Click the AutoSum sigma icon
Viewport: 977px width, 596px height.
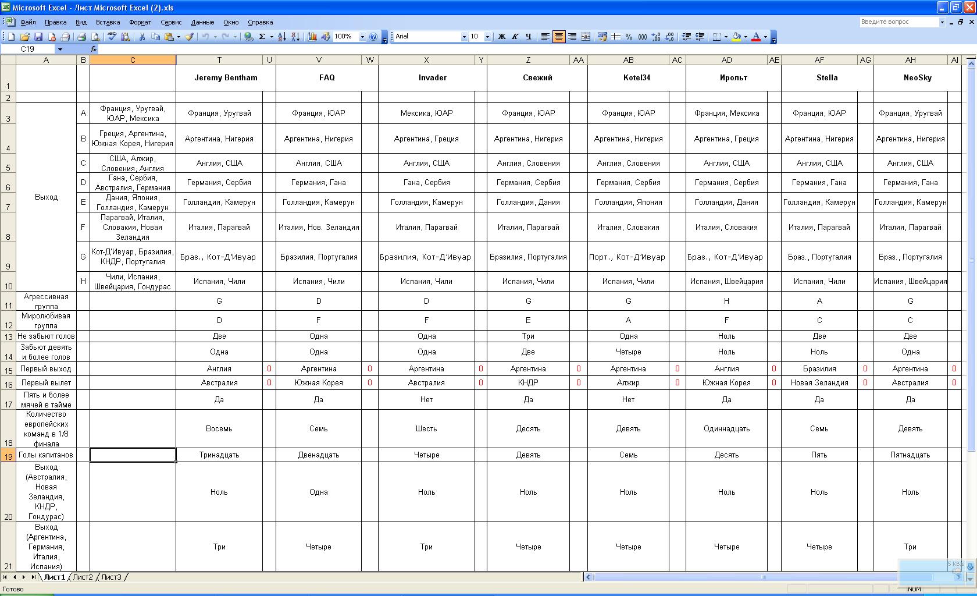coord(262,37)
